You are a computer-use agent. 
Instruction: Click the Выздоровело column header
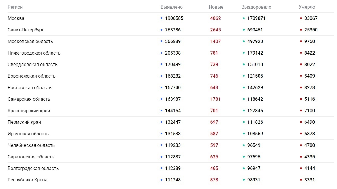coord(256,7)
